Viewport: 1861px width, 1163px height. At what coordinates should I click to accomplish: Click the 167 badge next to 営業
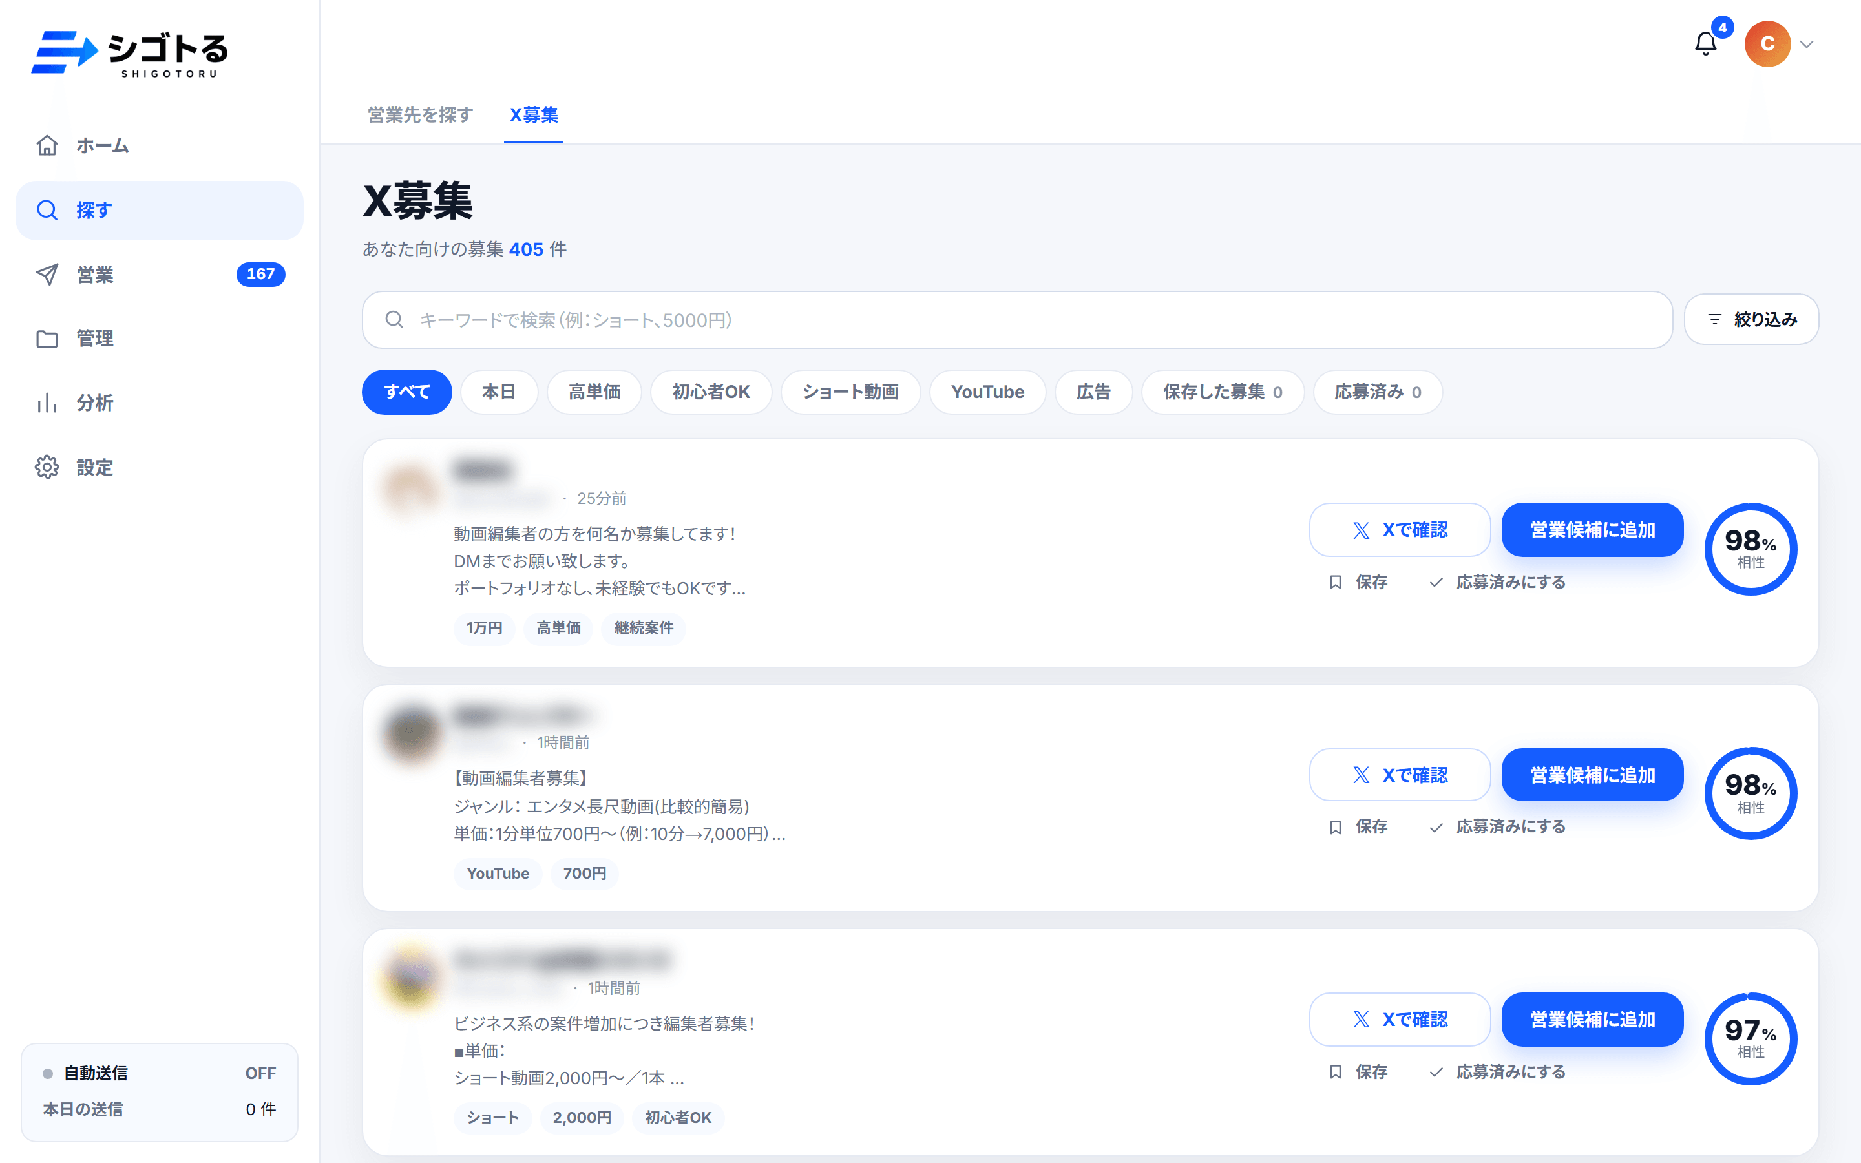click(x=260, y=275)
